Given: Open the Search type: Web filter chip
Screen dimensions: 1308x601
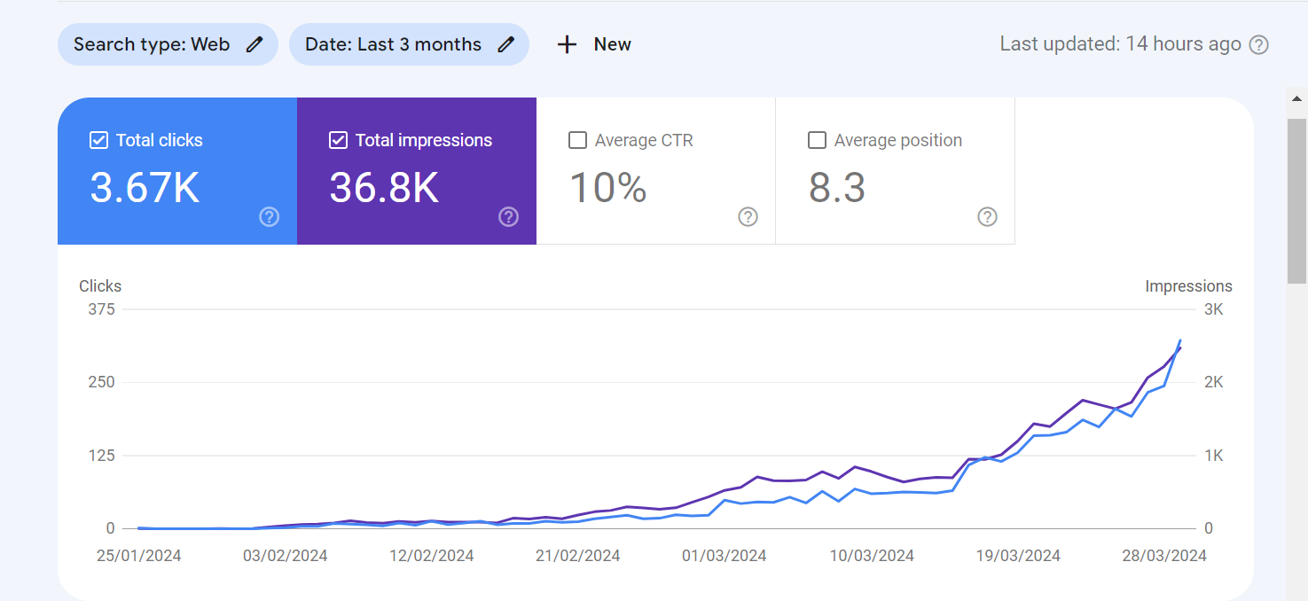Looking at the screenshot, I should (x=168, y=44).
